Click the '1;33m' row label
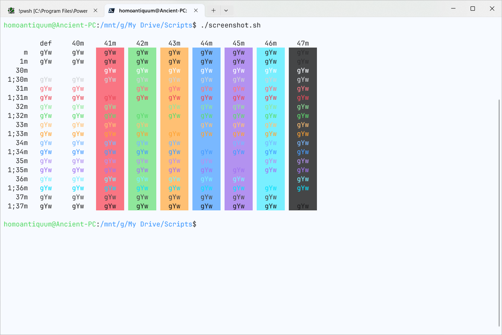Screen dimensions: 502x335 pos(18,134)
